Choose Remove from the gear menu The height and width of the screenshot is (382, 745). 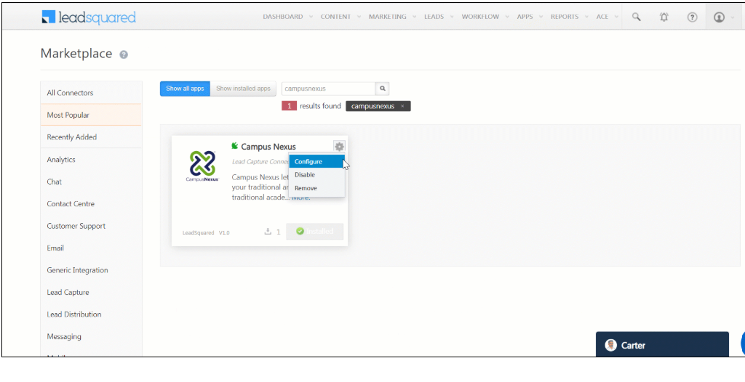point(316,188)
